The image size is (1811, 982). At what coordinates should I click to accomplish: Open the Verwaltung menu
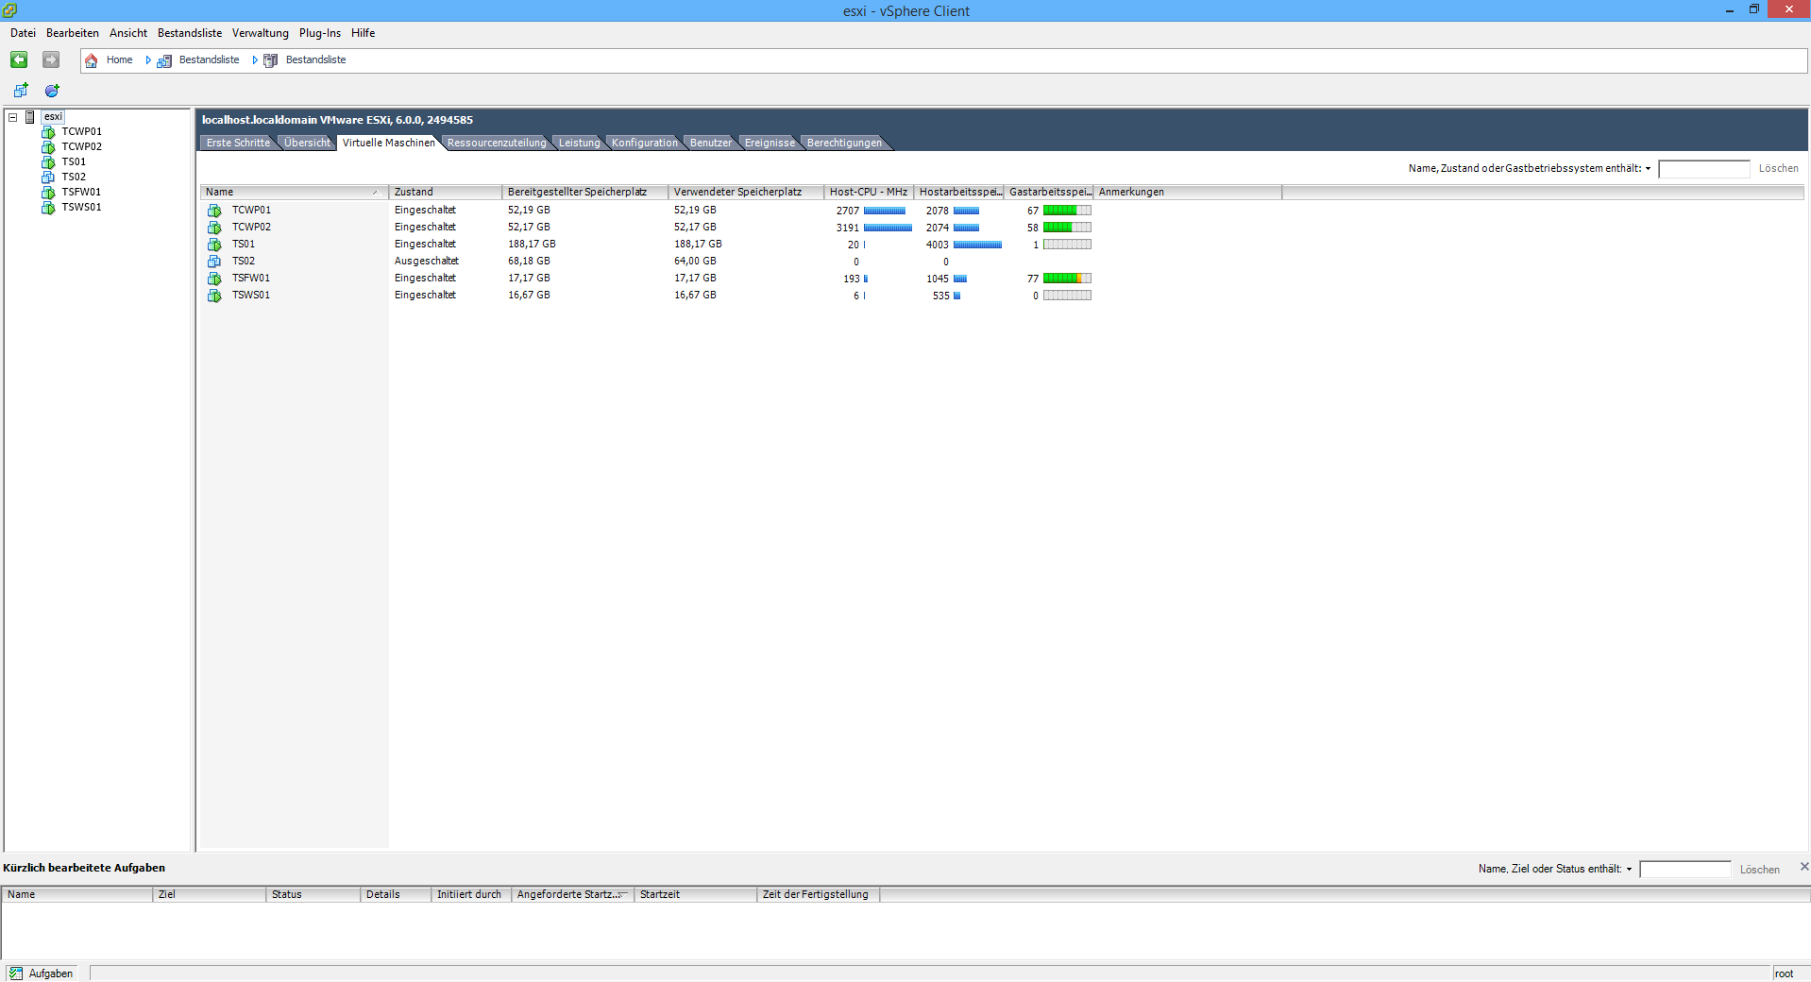coord(261,33)
